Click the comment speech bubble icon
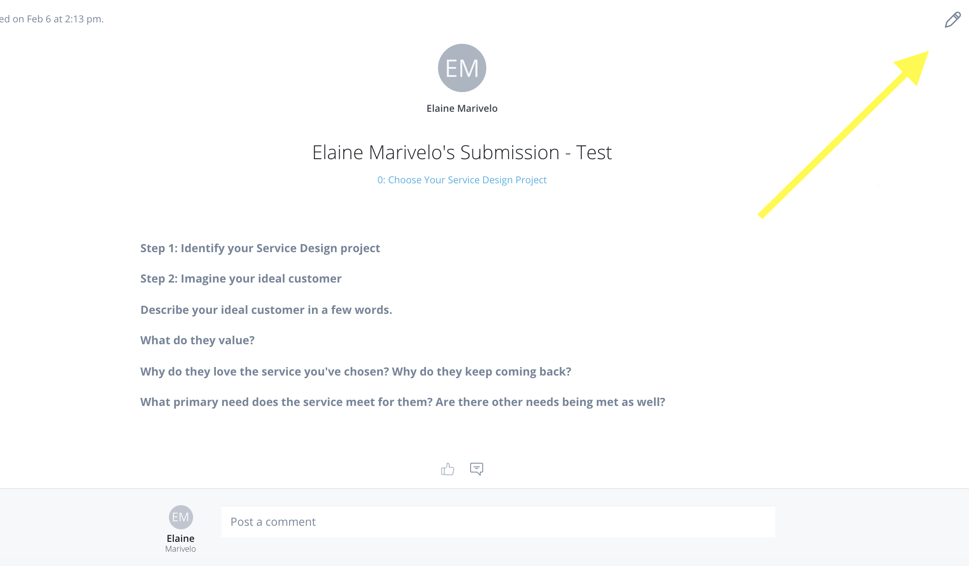 click(x=476, y=469)
